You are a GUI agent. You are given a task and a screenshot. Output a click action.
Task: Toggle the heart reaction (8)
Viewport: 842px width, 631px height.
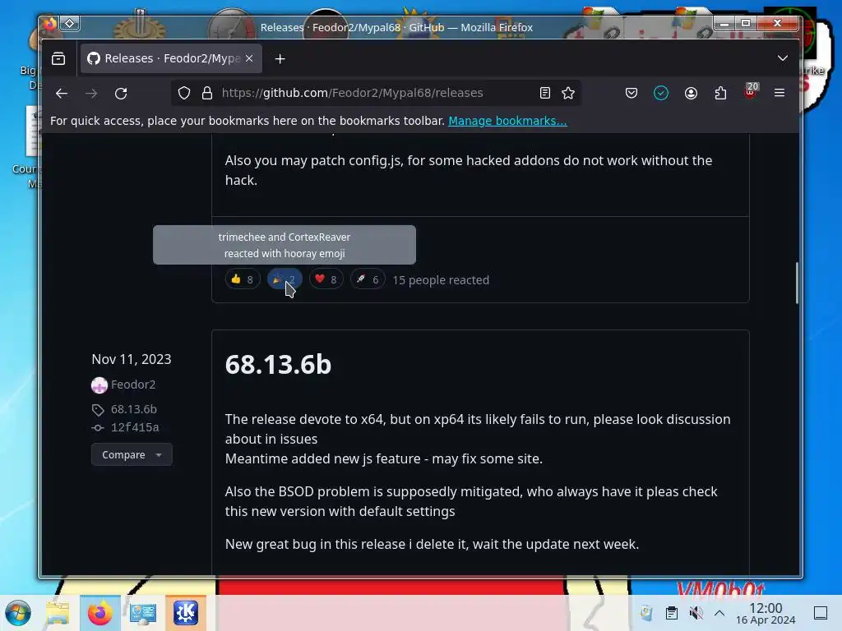tap(326, 279)
